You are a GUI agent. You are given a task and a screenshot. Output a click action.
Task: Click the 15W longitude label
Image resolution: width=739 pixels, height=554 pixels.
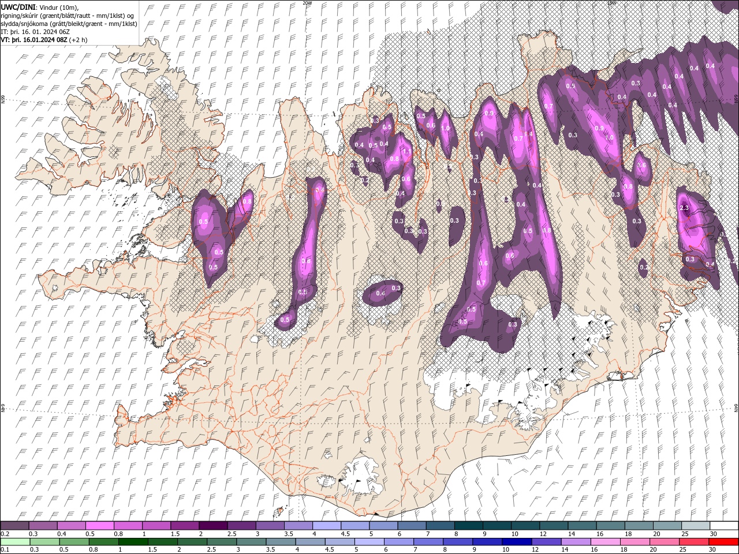pyautogui.click(x=611, y=3)
